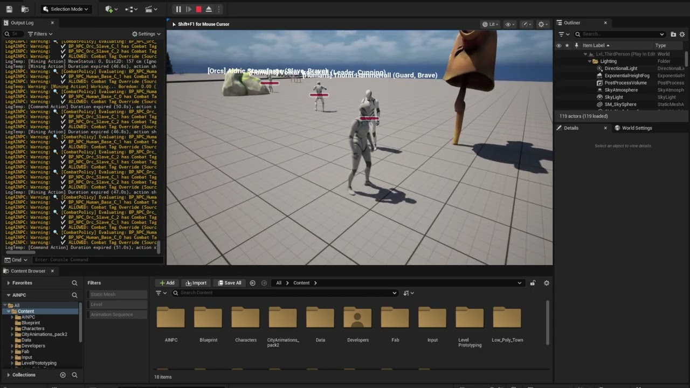Open play options three-dot menu
This screenshot has width=690, height=388.
219,9
